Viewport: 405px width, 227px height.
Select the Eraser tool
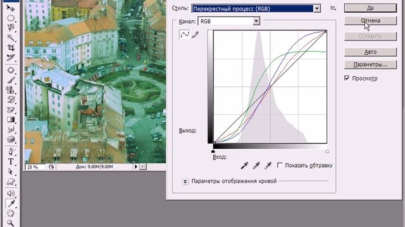(x=11, y=110)
